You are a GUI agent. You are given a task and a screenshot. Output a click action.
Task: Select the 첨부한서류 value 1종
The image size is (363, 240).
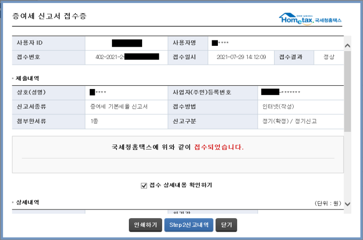coord(94,121)
